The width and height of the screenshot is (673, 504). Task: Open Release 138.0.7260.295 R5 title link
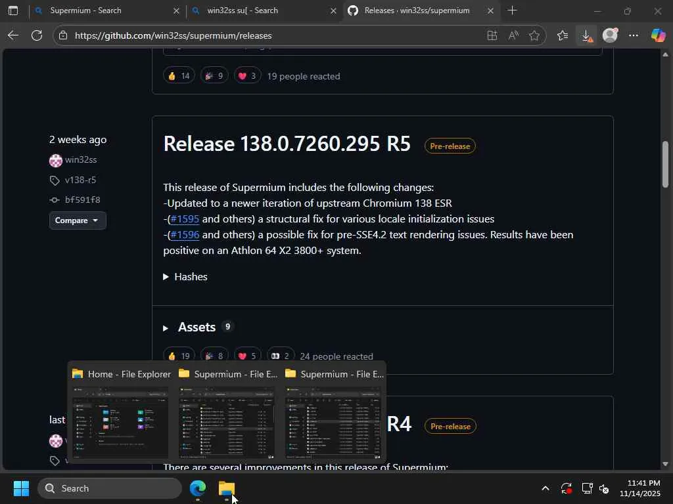click(x=287, y=144)
